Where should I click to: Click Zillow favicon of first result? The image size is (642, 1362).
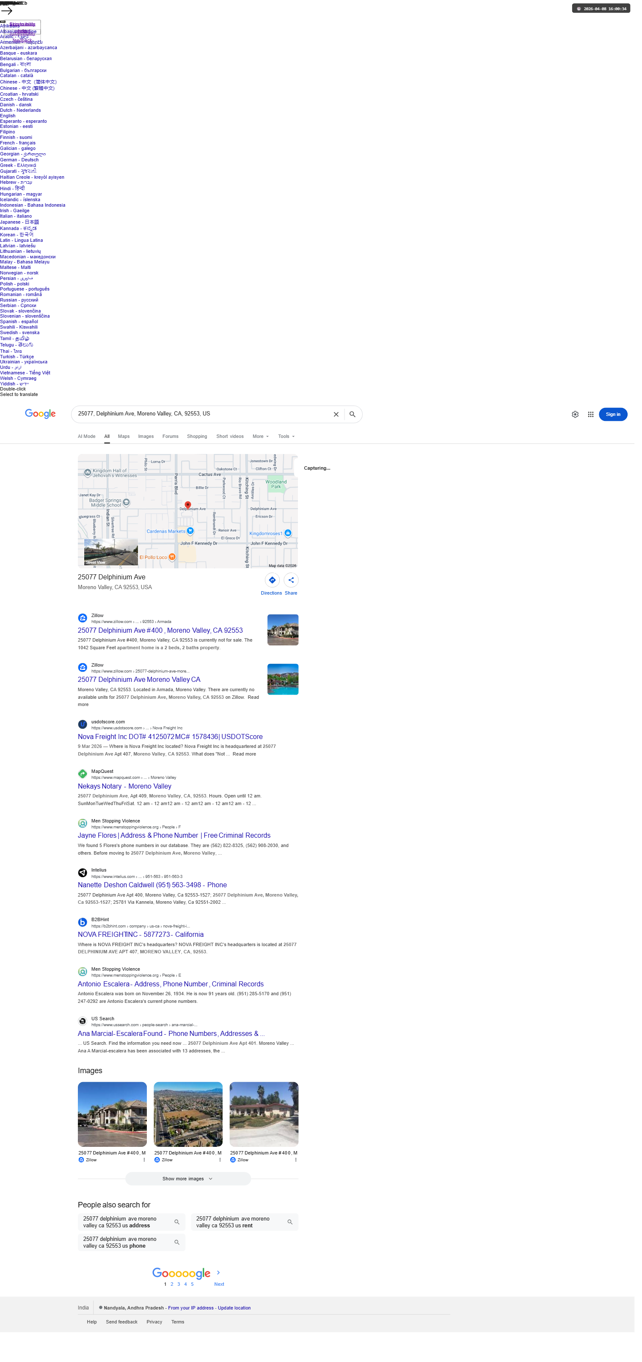click(x=83, y=618)
